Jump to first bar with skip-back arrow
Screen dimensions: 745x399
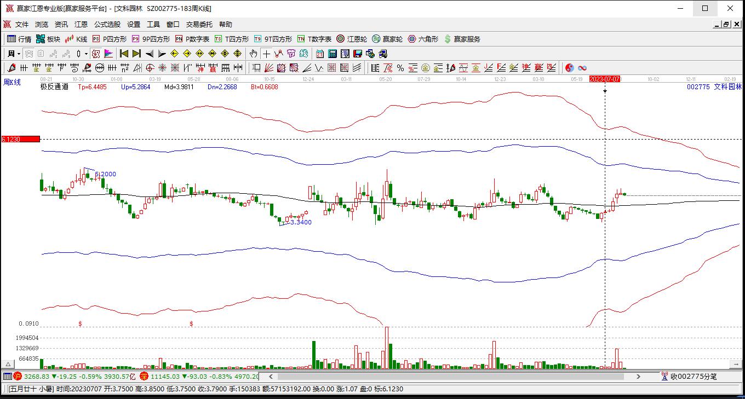pos(124,54)
